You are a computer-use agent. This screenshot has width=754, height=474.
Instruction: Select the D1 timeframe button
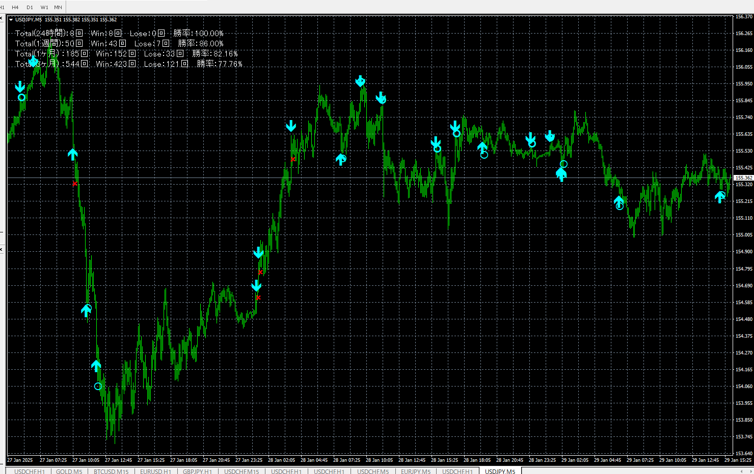click(30, 7)
